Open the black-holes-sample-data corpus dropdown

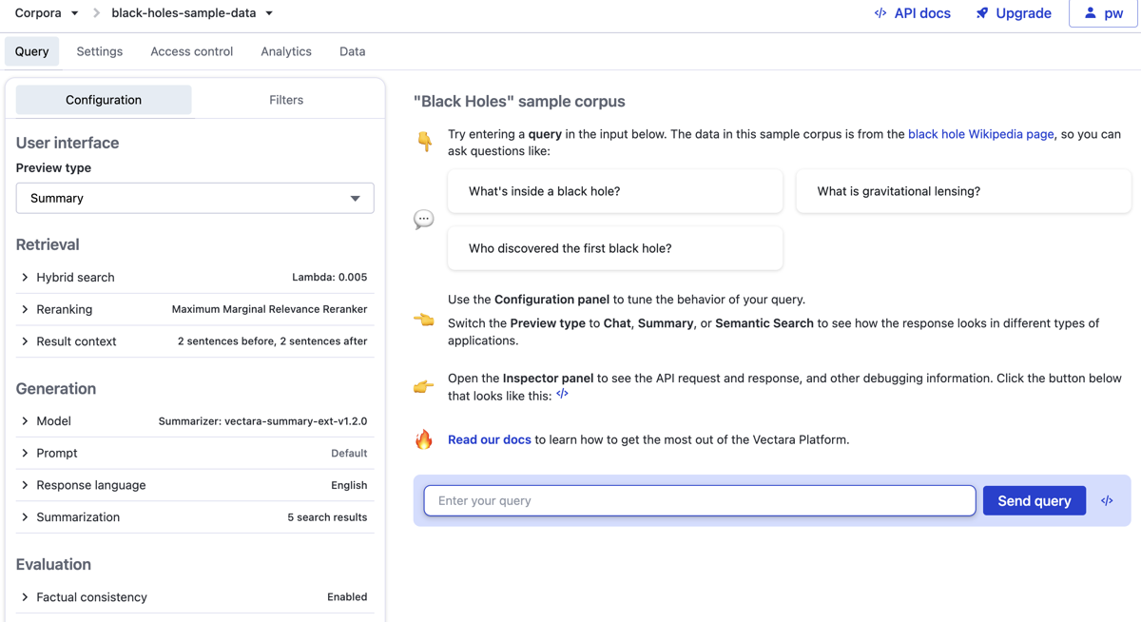(x=269, y=13)
